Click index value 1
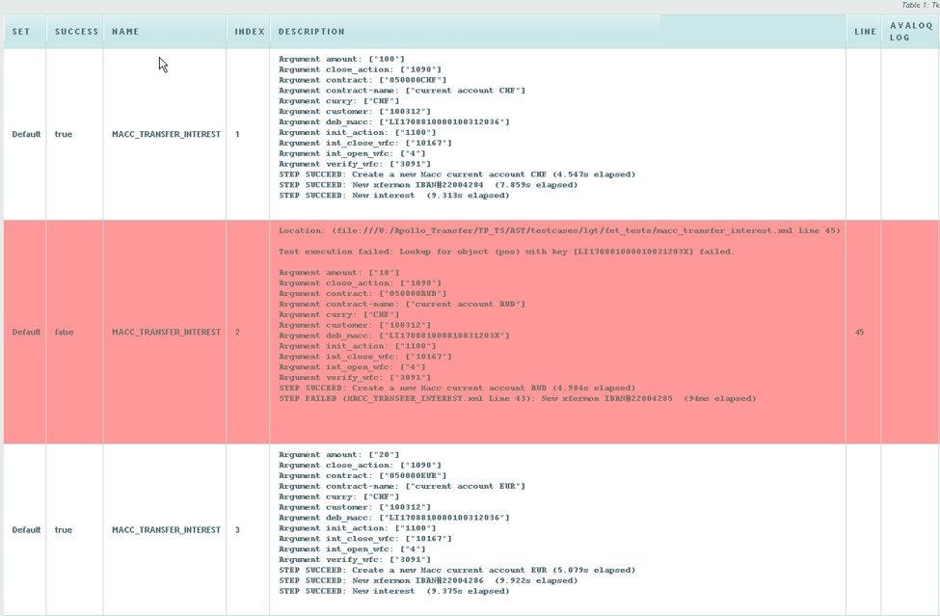940x616 pixels. [x=237, y=134]
